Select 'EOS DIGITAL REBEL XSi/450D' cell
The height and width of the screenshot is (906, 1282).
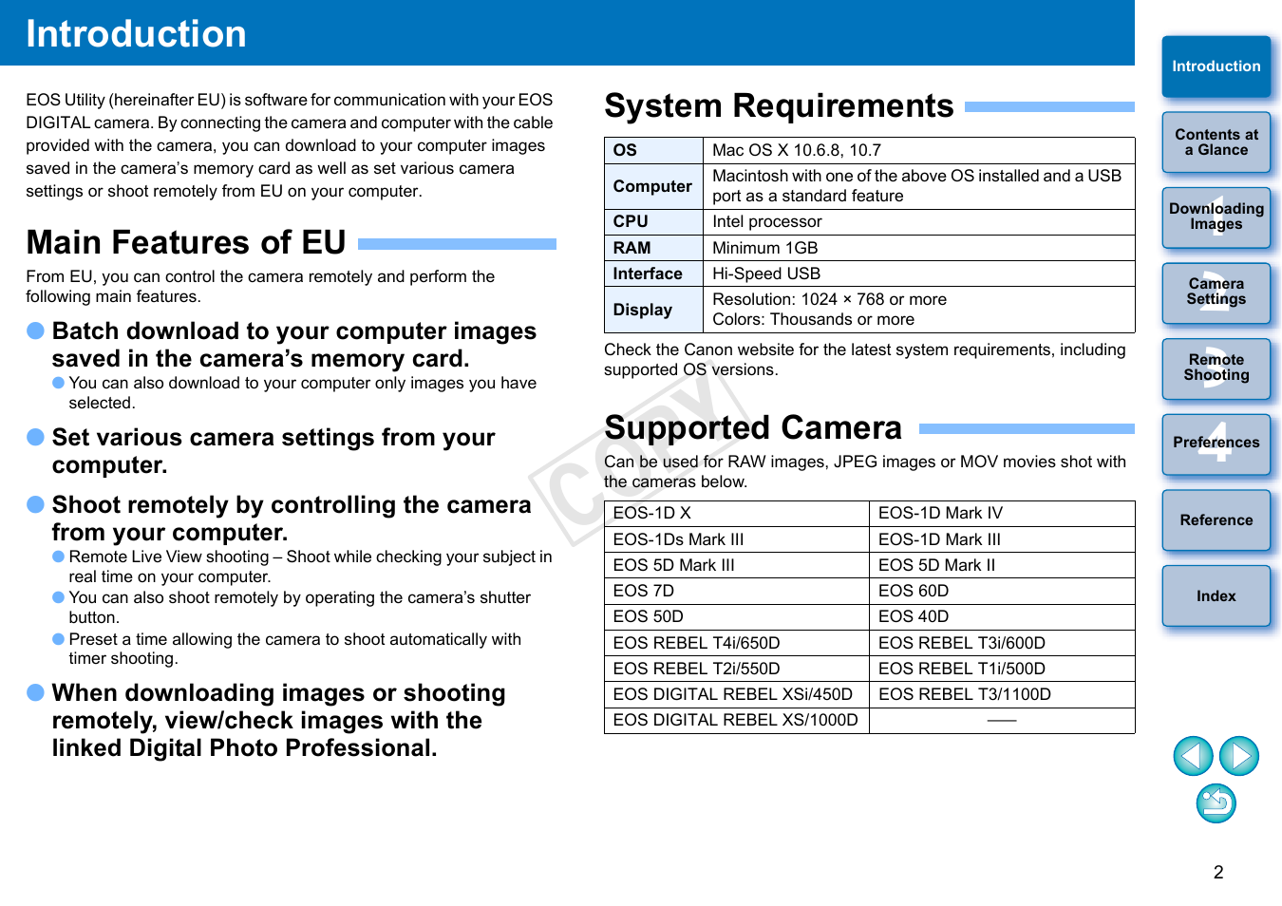pyautogui.click(x=737, y=694)
